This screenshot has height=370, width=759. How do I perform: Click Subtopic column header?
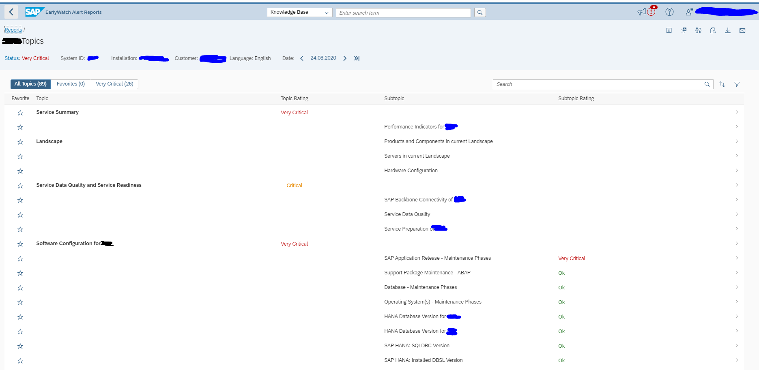394,98
